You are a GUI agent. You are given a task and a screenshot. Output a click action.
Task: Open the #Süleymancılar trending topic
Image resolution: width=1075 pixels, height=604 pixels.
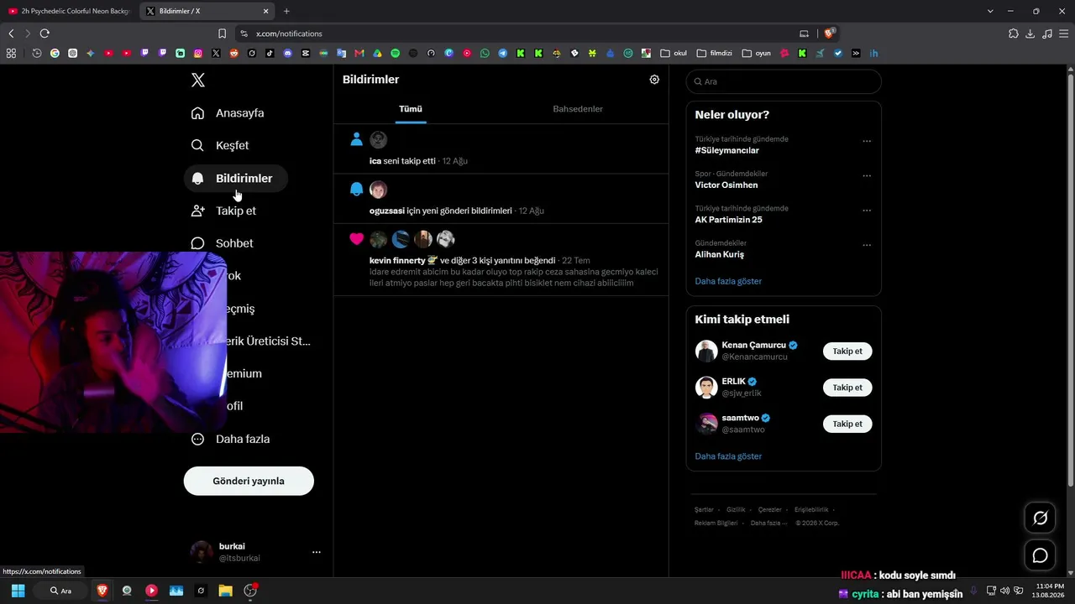click(x=727, y=151)
